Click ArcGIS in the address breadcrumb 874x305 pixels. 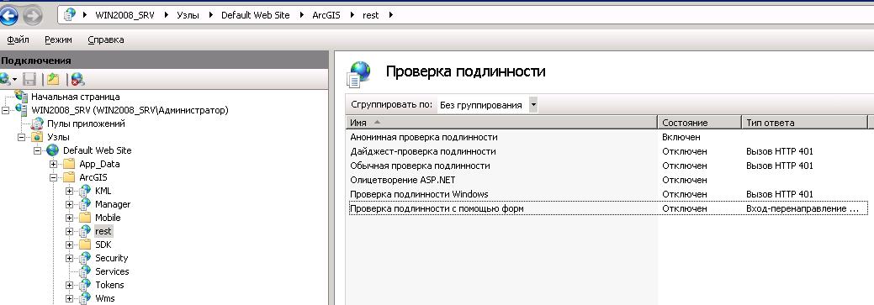(x=326, y=15)
